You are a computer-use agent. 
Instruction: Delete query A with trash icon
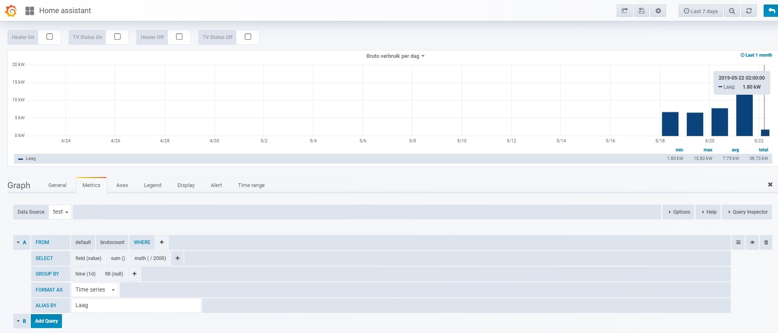766,242
